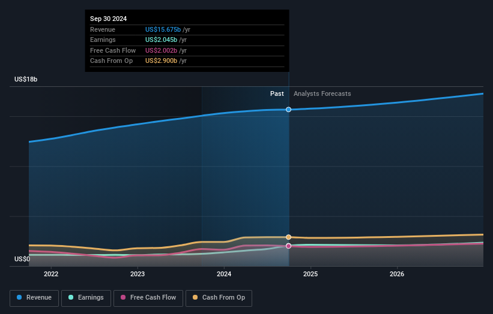Click the 2026 x-axis label

(x=397, y=274)
